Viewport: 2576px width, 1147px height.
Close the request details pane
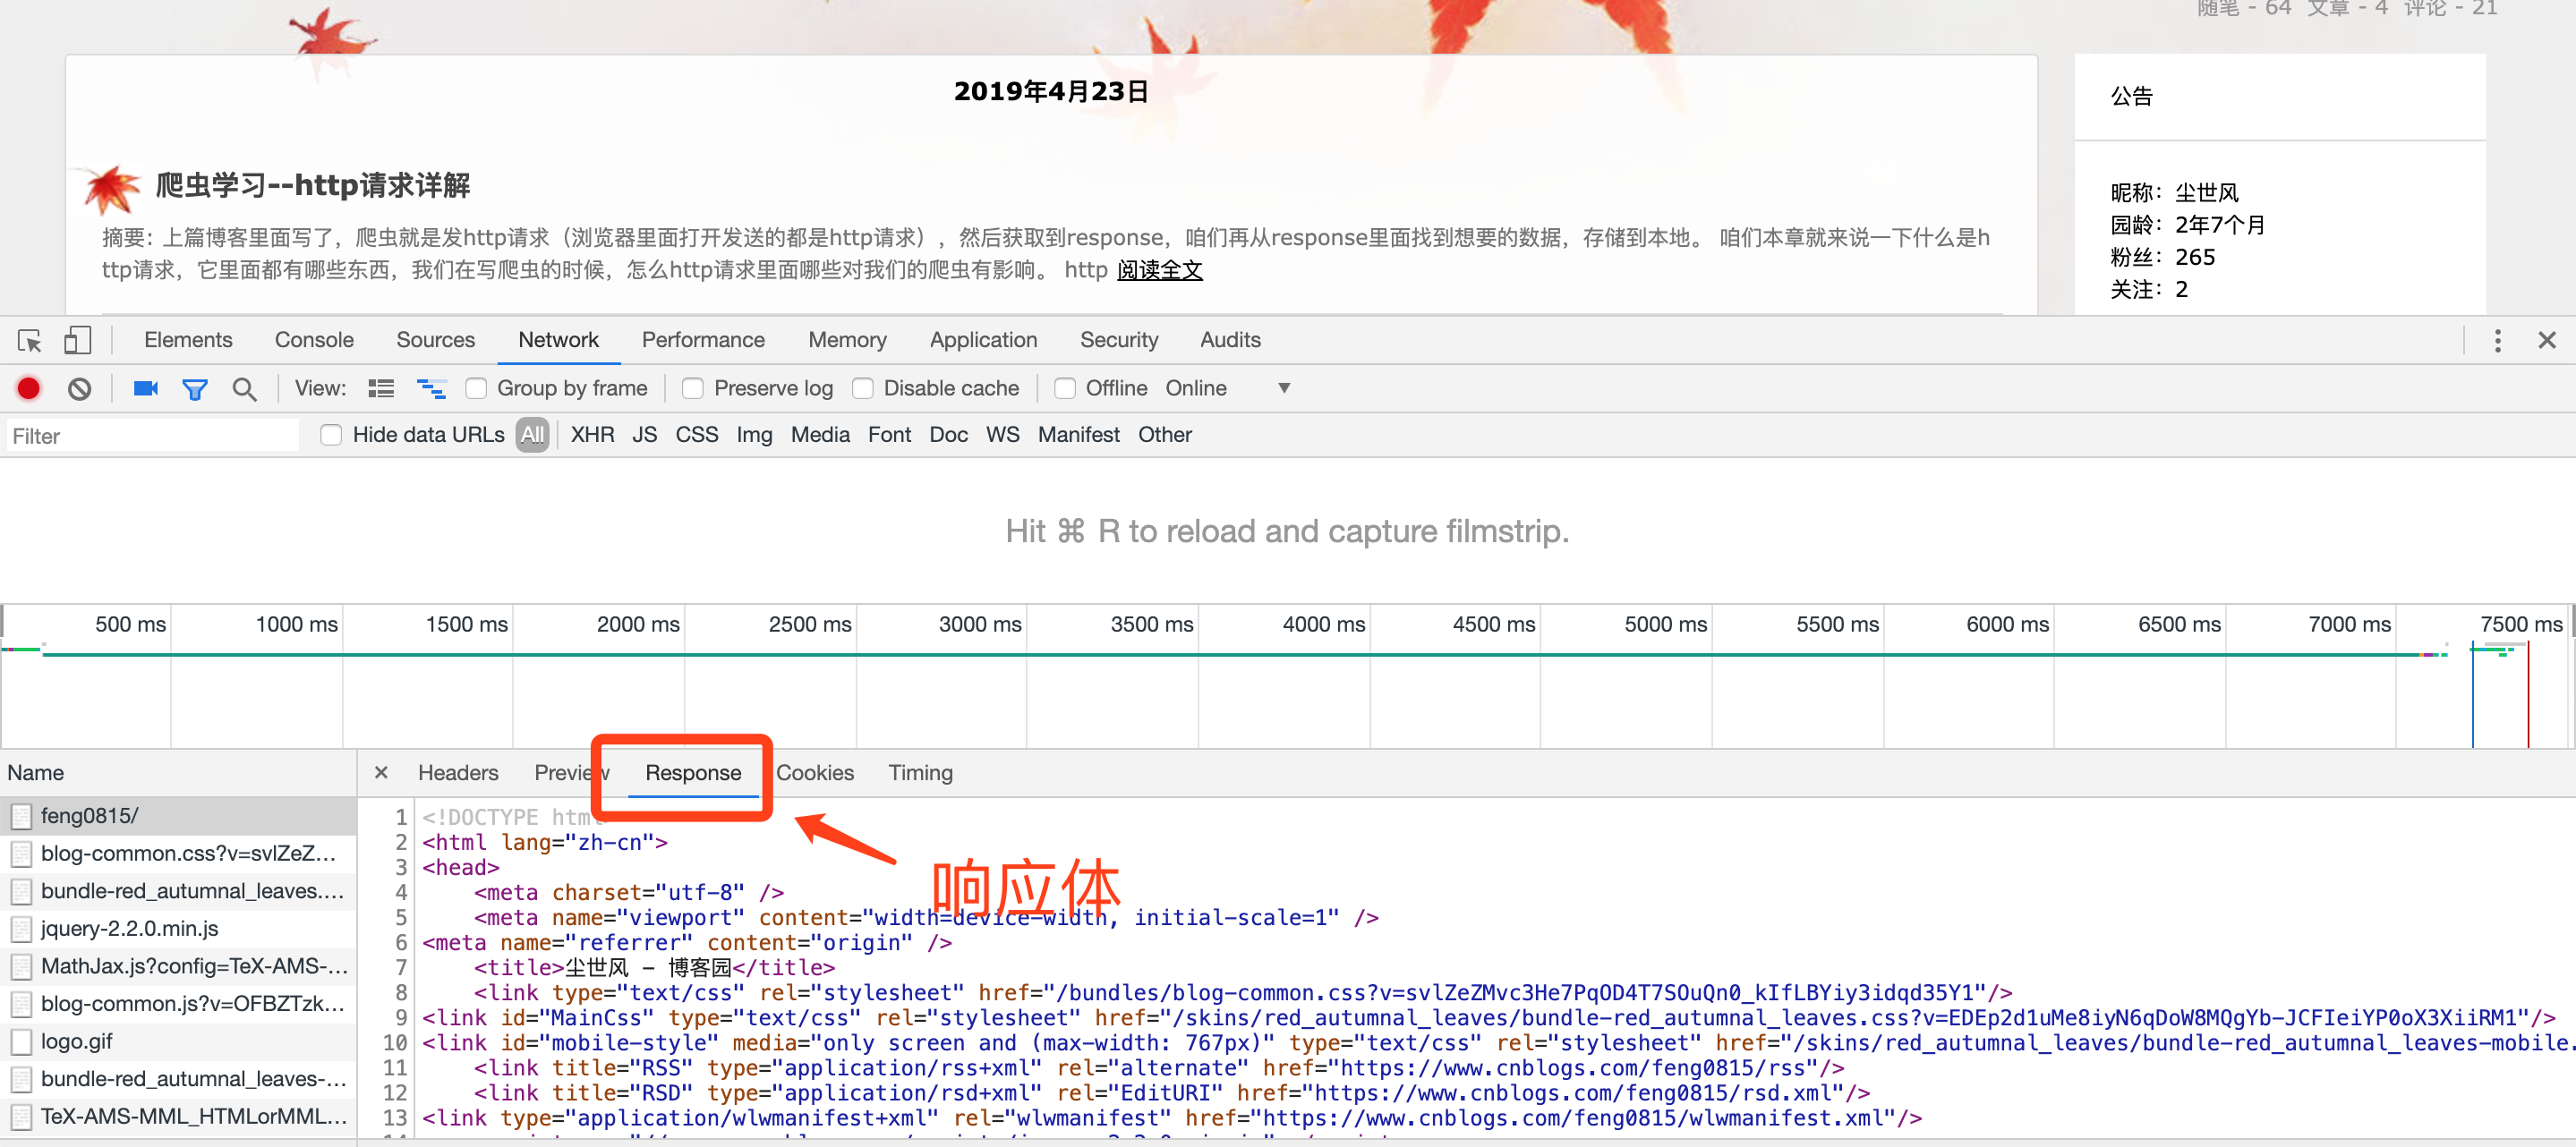pos(381,773)
